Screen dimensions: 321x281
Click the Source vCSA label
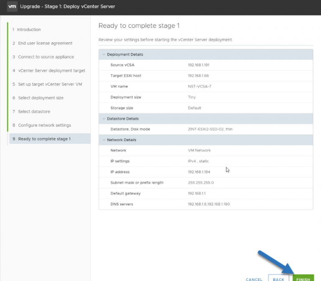coord(122,65)
